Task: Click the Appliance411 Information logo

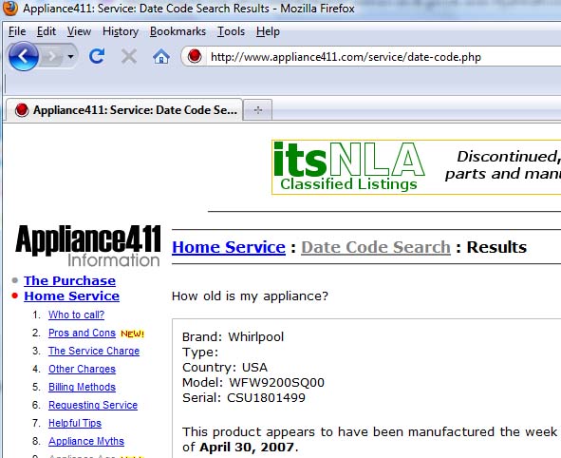Action: click(x=88, y=246)
